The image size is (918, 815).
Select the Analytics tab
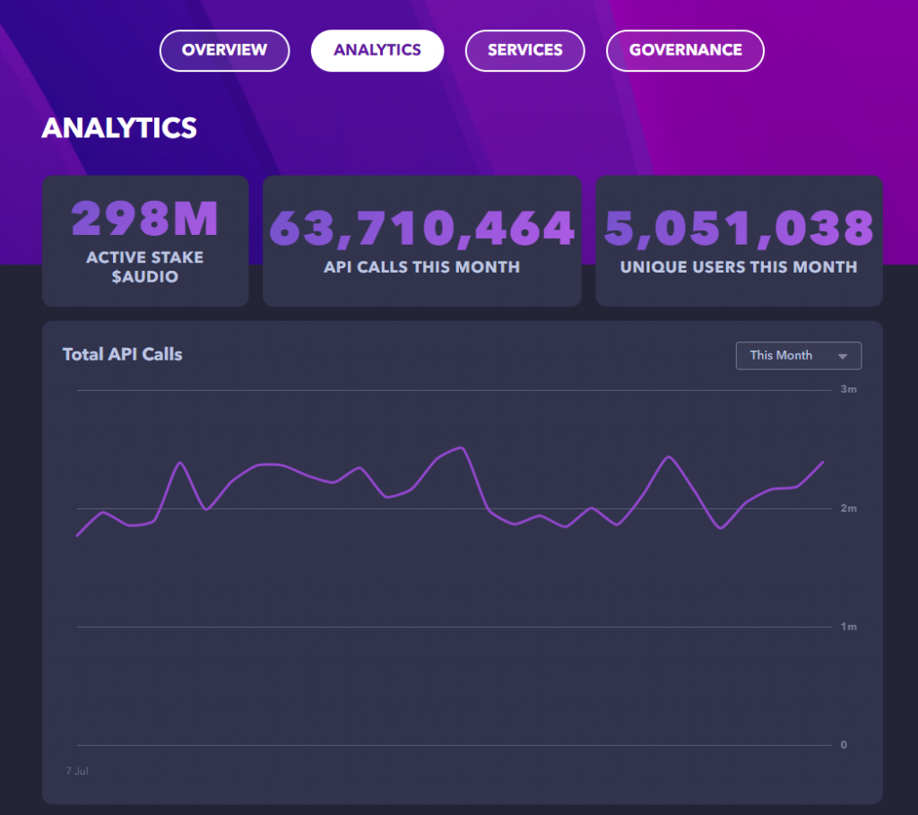377,50
